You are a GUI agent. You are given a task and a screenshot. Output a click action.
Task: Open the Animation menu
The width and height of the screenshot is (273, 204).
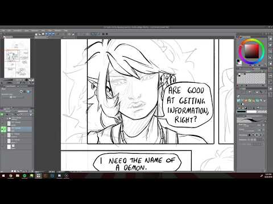click(x=17, y=31)
